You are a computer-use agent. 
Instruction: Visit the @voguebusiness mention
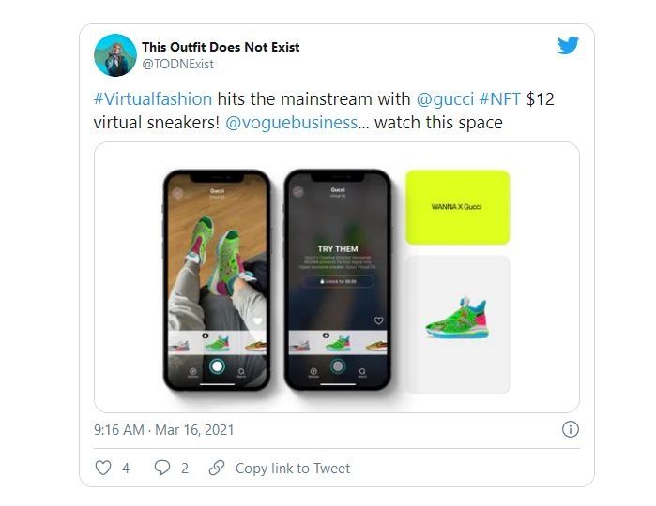click(292, 123)
